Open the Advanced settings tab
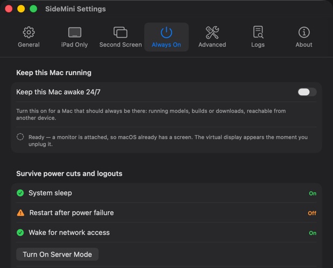Viewport: 333px width, 268px height. 212,37
